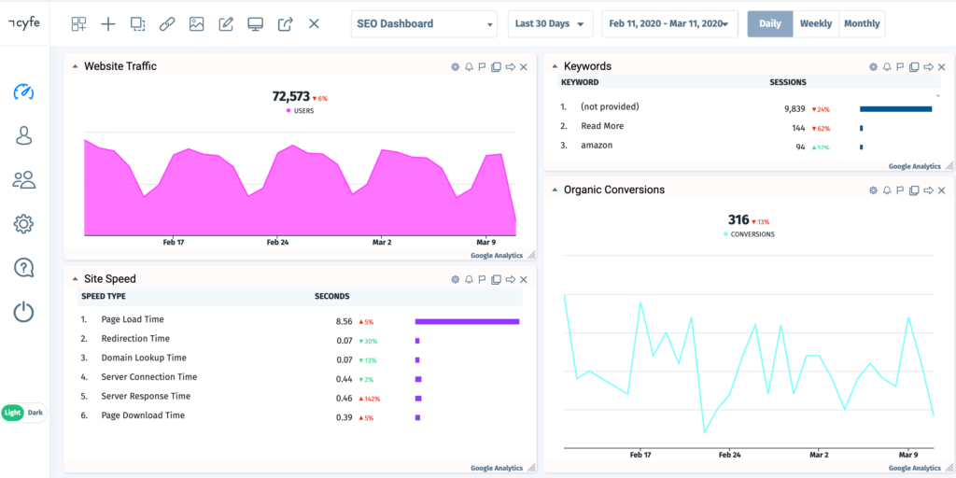Select the Monthly view tab

(862, 23)
